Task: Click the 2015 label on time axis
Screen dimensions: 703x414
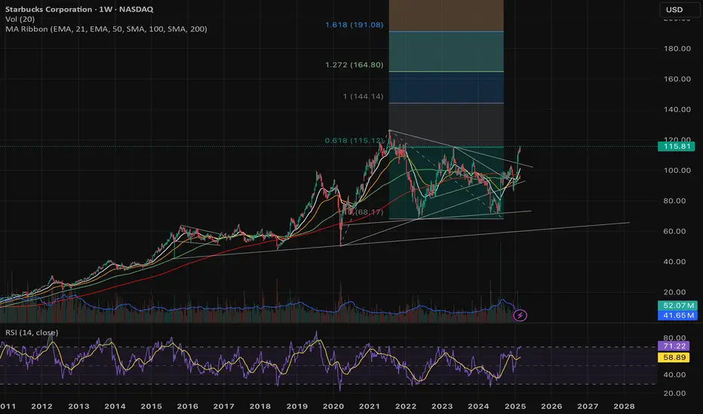Action: [151, 406]
